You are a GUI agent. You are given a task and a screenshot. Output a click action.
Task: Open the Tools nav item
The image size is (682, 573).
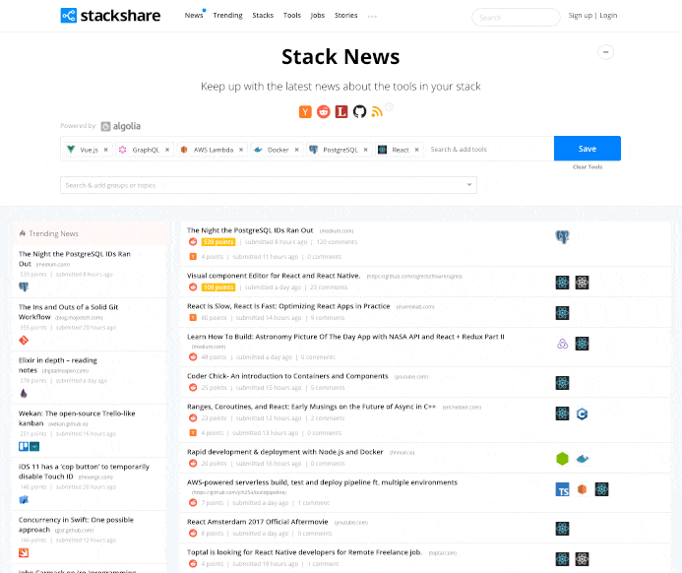pyautogui.click(x=292, y=15)
